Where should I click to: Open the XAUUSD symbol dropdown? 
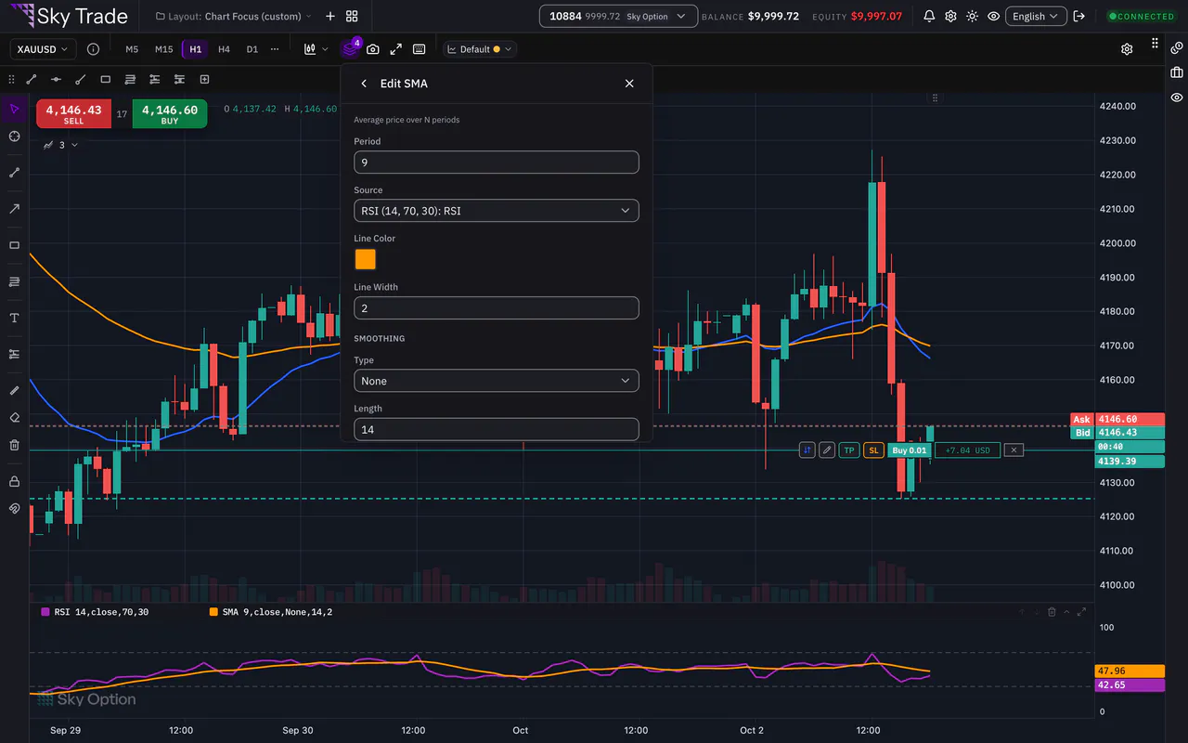click(x=44, y=49)
